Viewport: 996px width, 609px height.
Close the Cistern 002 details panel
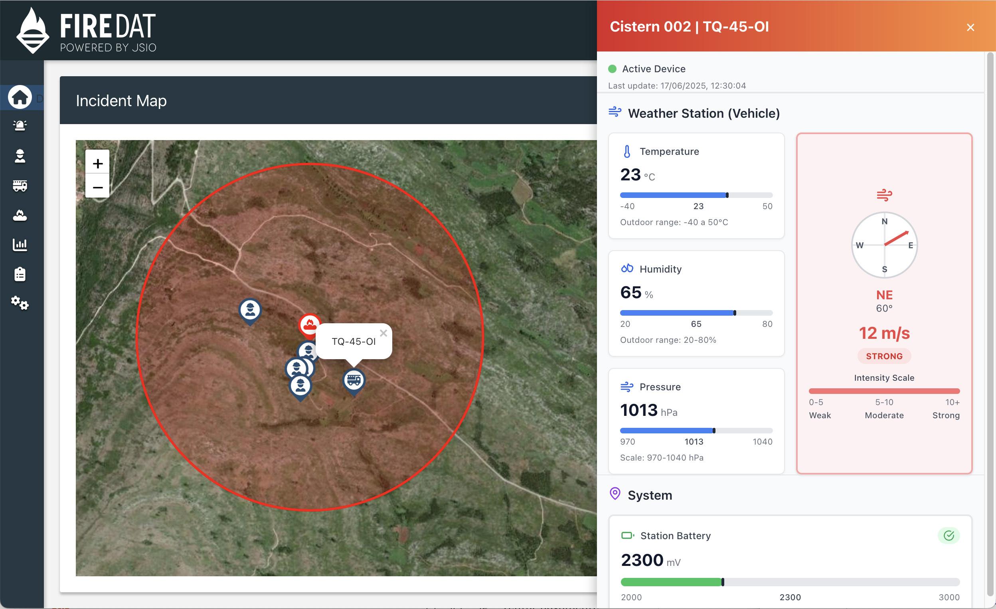(970, 28)
